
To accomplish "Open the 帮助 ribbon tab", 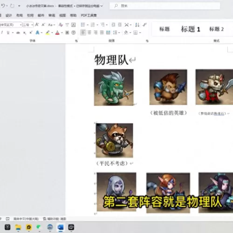I will pyautogui.click(x=73, y=15).
